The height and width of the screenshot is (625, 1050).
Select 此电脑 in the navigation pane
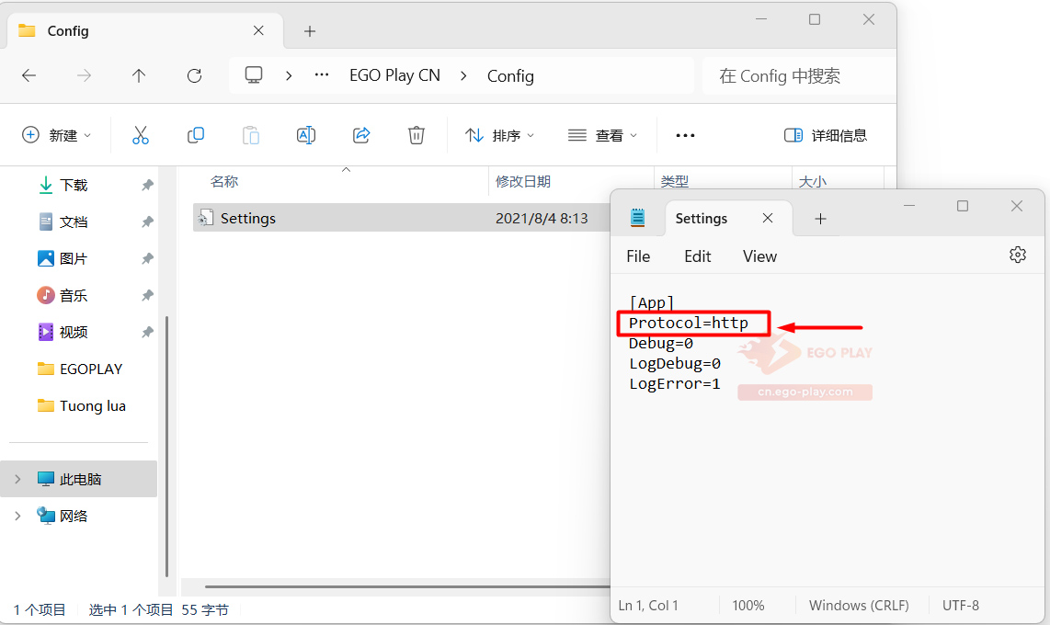[80, 479]
